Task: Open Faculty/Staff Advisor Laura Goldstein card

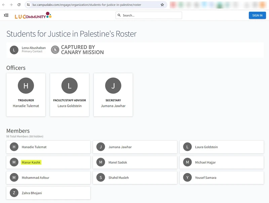Action: 70,95
